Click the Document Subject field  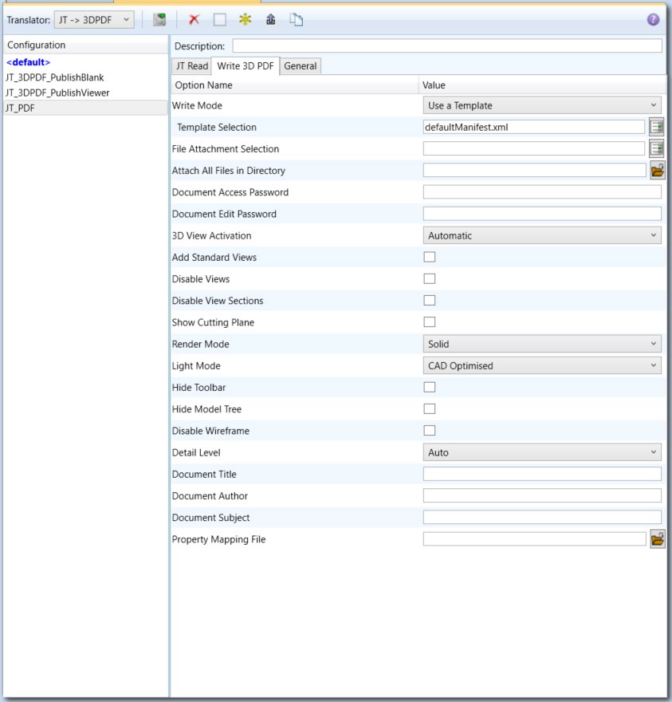click(542, 517)
